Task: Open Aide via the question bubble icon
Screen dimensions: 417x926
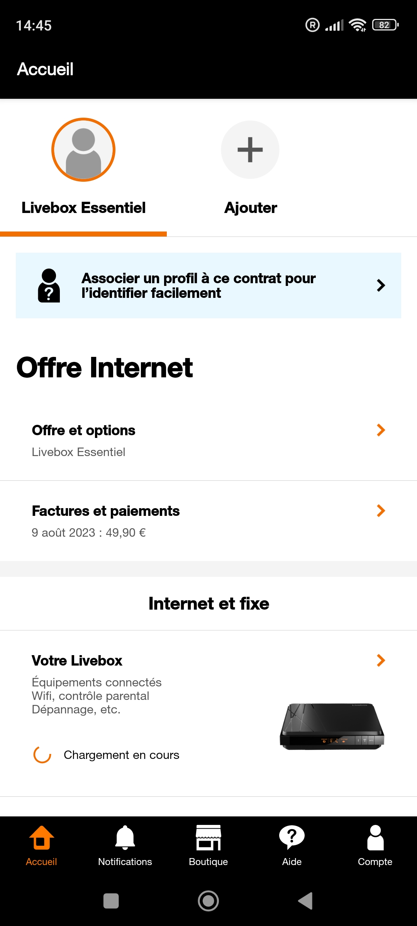Action: pos(292,838)
